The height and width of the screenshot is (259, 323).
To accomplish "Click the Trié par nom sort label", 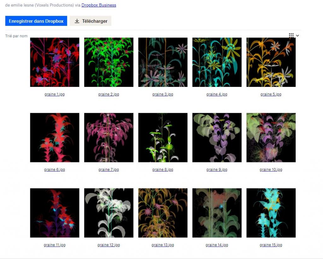I will click(x=16, y=36).
